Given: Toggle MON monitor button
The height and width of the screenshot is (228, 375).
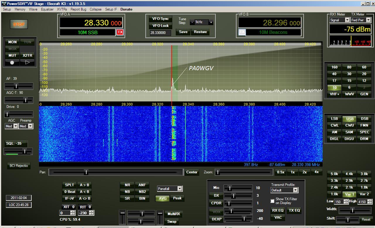Looking at the screenshot, I should 12,42.
